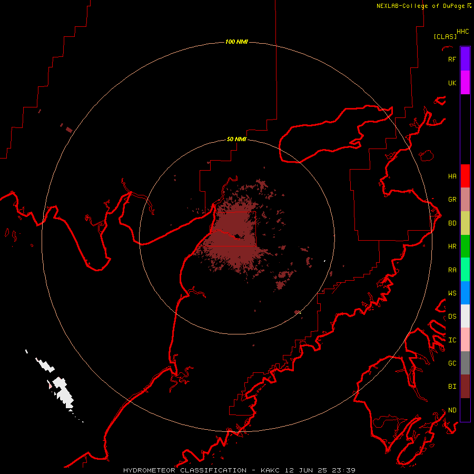Click the WS blue legend swatch
Viewport: 474px width, 474px height.
(465, 293)
